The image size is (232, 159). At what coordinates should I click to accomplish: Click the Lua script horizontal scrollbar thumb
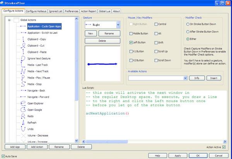coord(107,142)
